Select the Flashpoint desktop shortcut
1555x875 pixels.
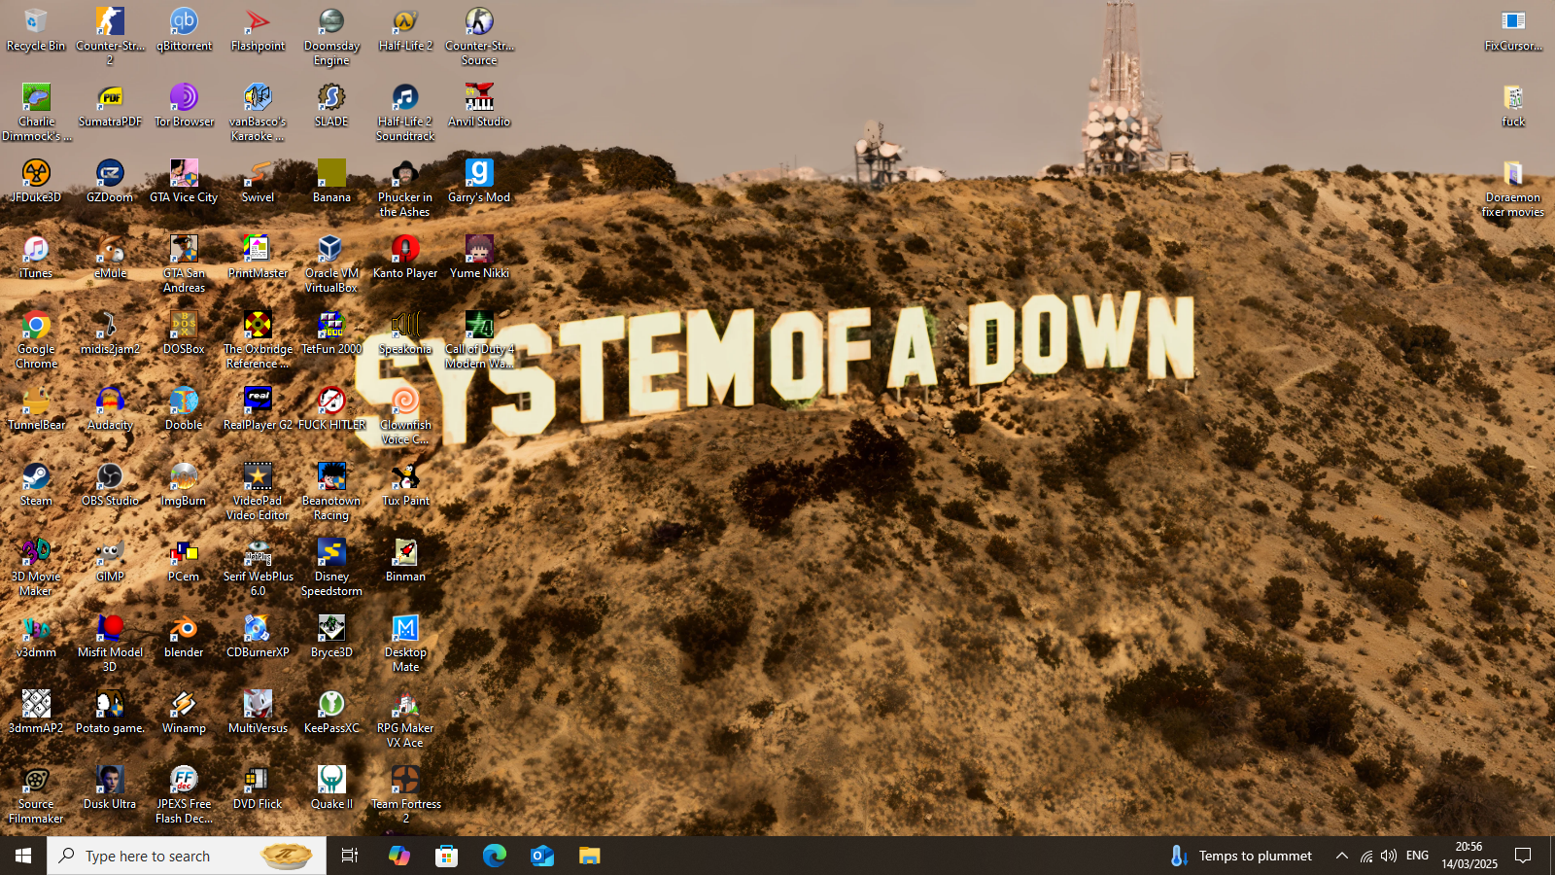click(258, 30)
